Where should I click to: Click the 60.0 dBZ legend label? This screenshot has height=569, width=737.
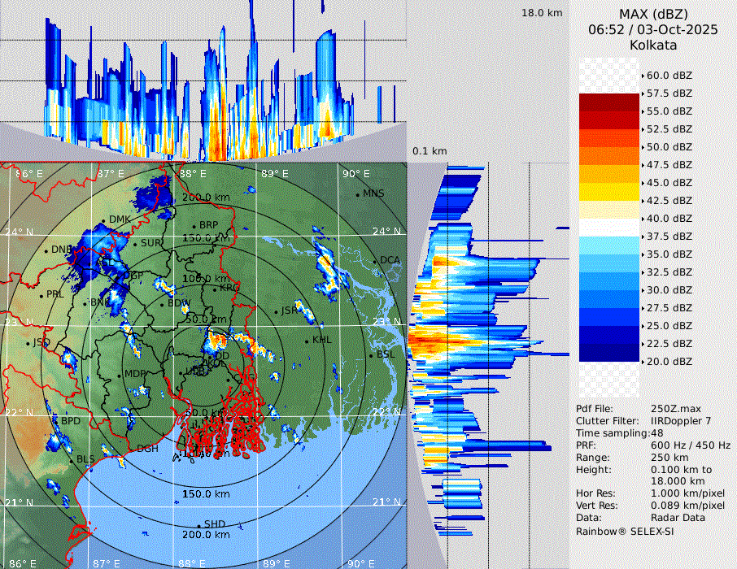[x=669, y=76]
